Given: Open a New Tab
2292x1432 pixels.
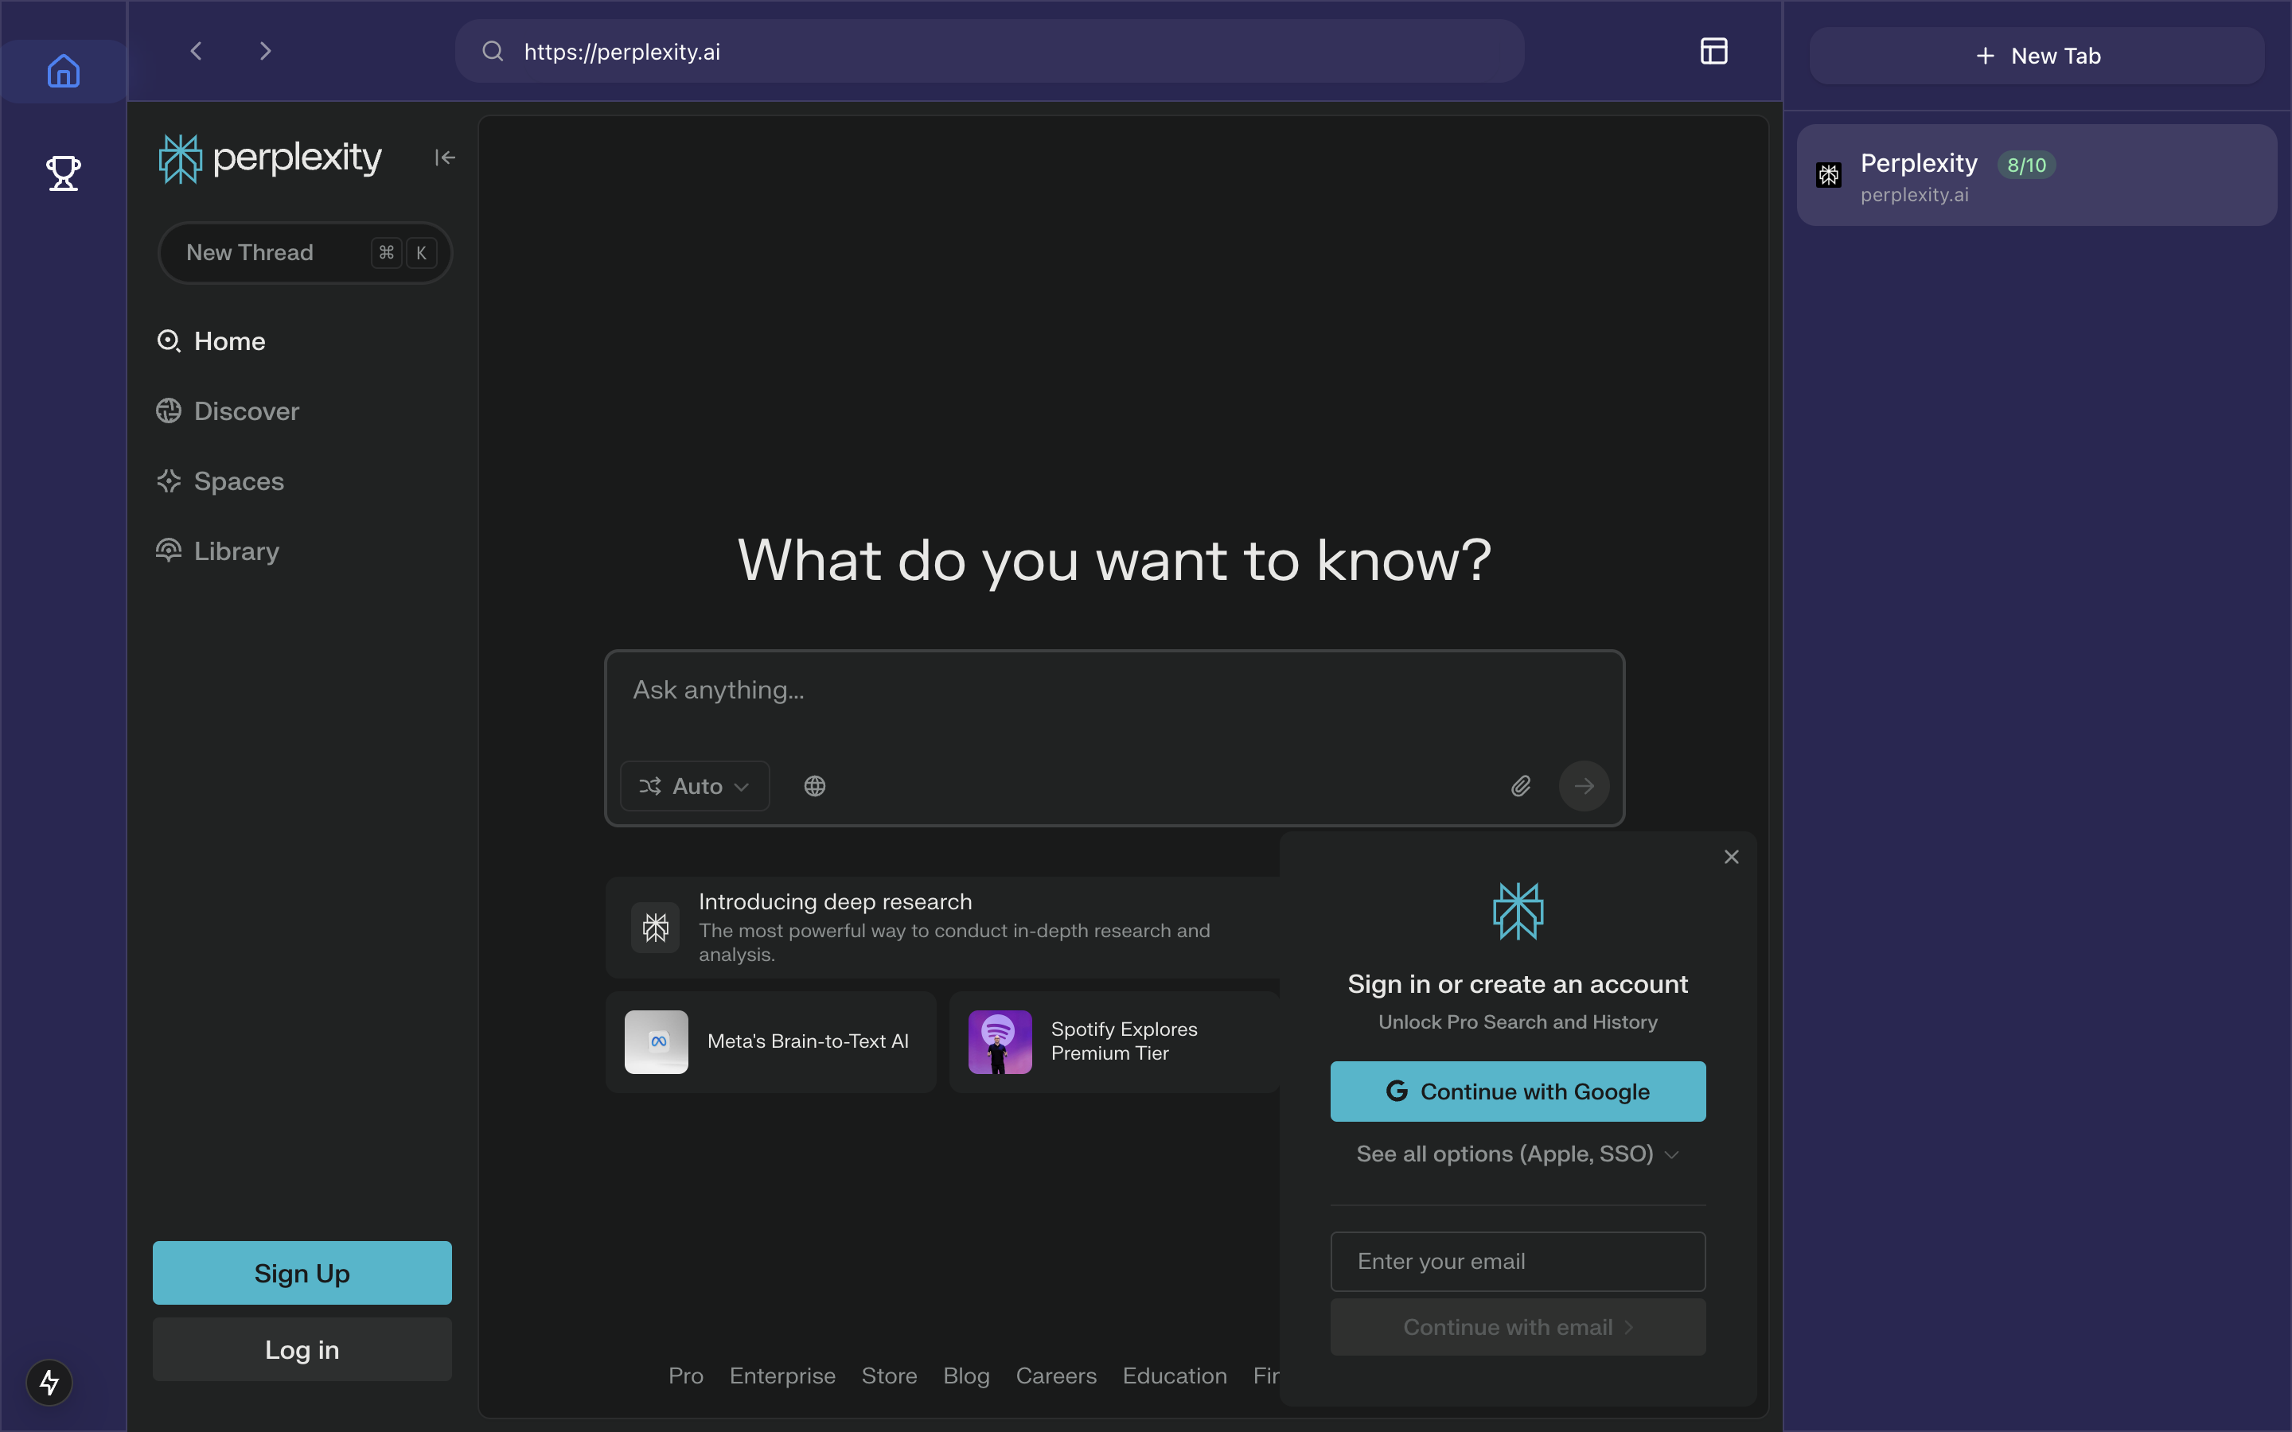Looking at the screenshot, I should pyautogui.click(x=2037, y=56).
